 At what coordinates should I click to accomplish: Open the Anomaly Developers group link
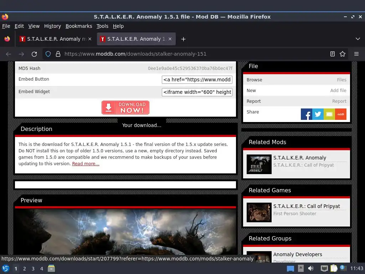pyautogui.click(x=298, y=254)
